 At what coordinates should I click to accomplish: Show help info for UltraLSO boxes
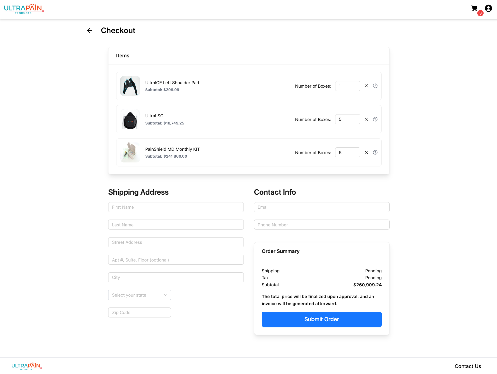coord(375,119)
